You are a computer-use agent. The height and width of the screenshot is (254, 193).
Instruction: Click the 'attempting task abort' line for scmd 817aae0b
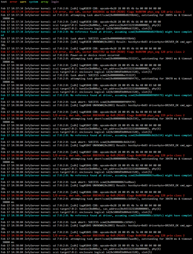coord(96,240)
